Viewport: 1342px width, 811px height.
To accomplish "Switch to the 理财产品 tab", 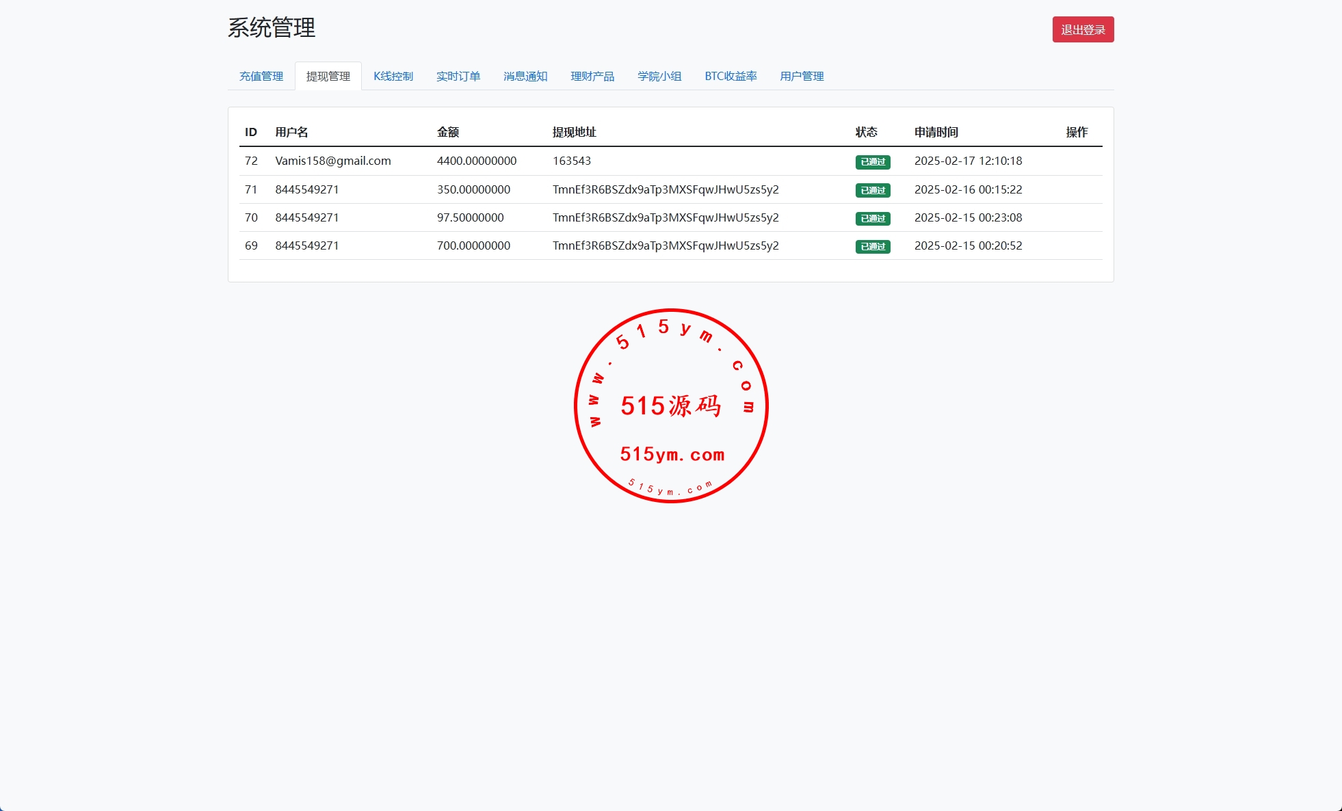I will pos(592,76).
